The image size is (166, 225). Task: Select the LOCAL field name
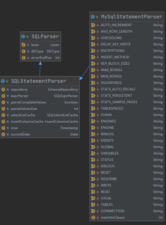pos(106,198)
